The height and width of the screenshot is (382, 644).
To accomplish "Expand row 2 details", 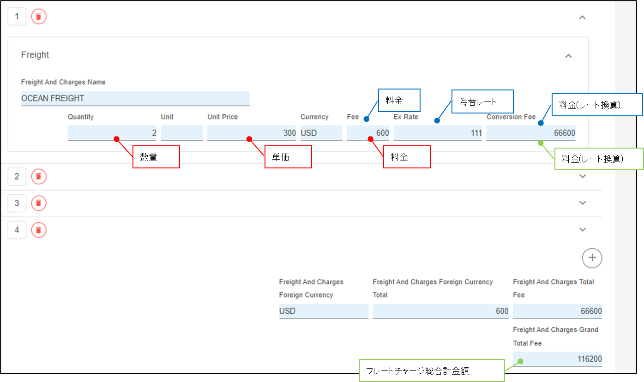I will coord(583,176).
